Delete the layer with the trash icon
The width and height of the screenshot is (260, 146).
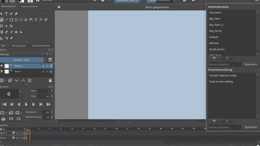50,80
